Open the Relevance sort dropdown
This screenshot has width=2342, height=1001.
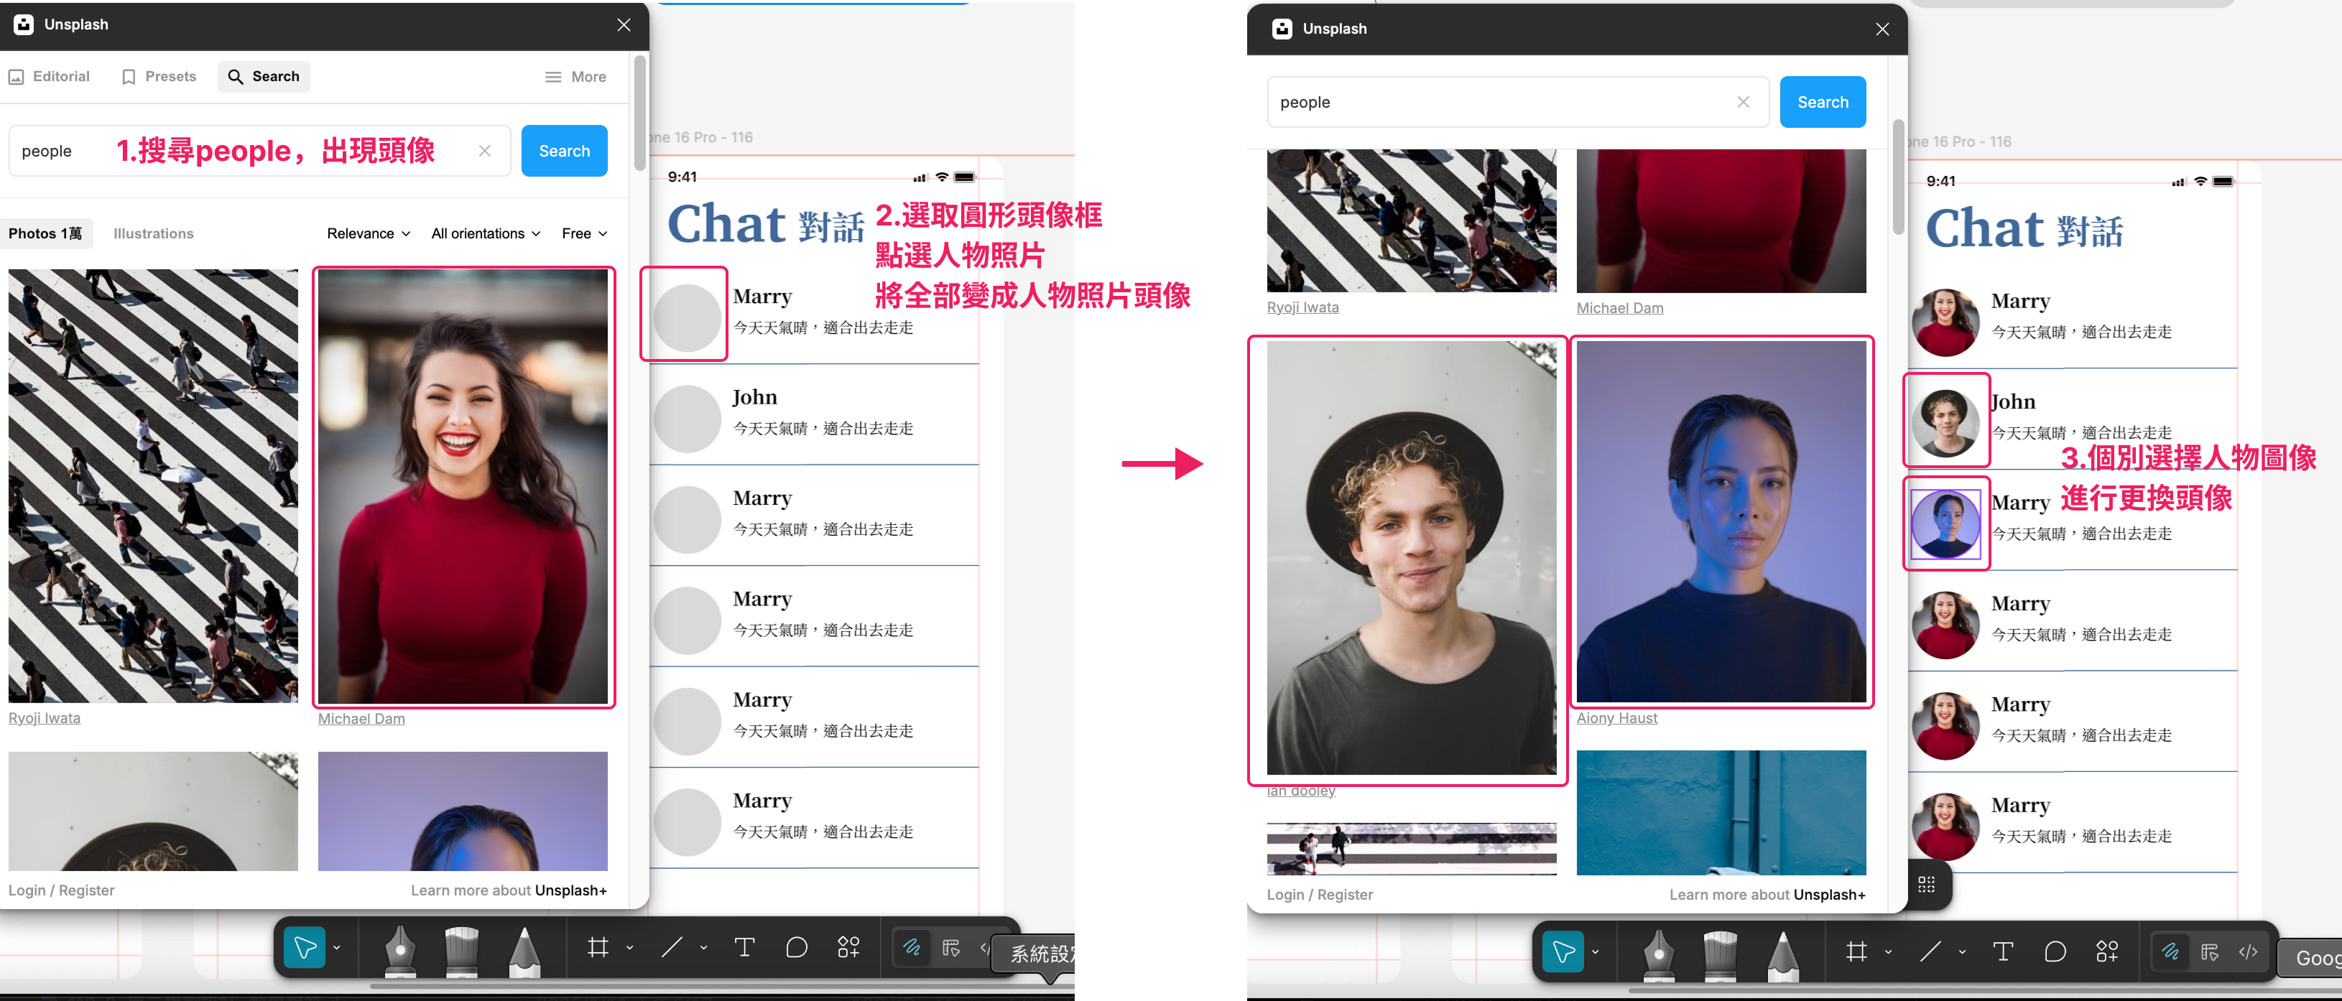tap(369, 233)
